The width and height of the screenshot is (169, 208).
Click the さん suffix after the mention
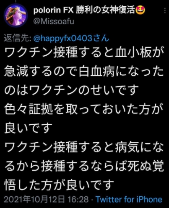click(101, 38)
